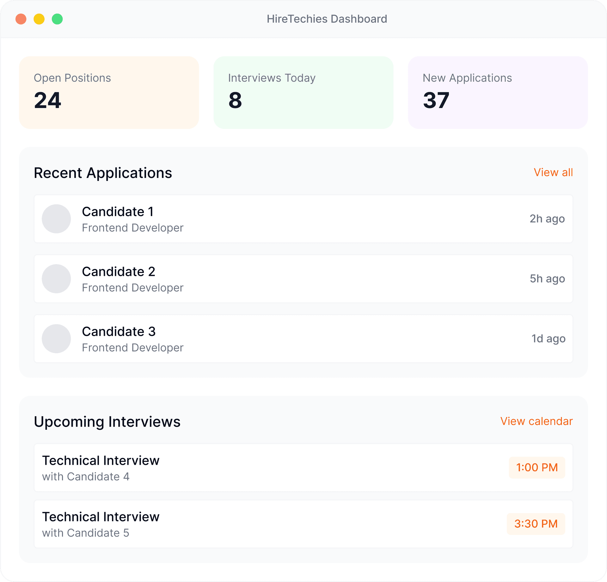Click the Recent Applications heading

pos(103,173)
